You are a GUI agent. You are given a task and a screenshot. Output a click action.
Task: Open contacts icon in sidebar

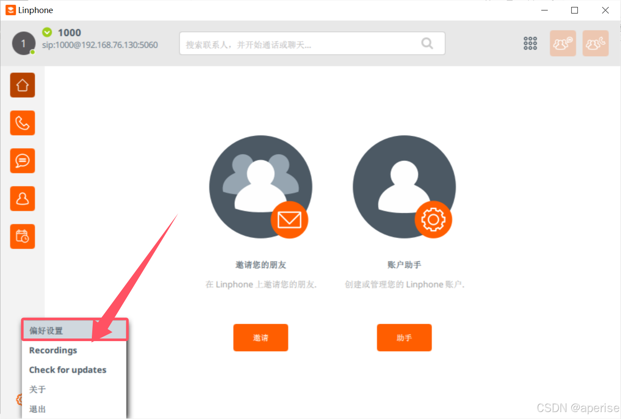23,198
